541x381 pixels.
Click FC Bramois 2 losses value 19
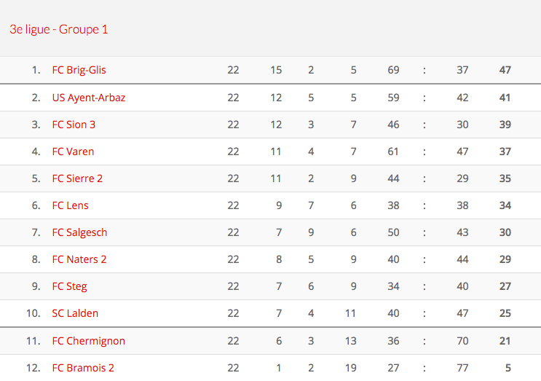pos(350,368)
